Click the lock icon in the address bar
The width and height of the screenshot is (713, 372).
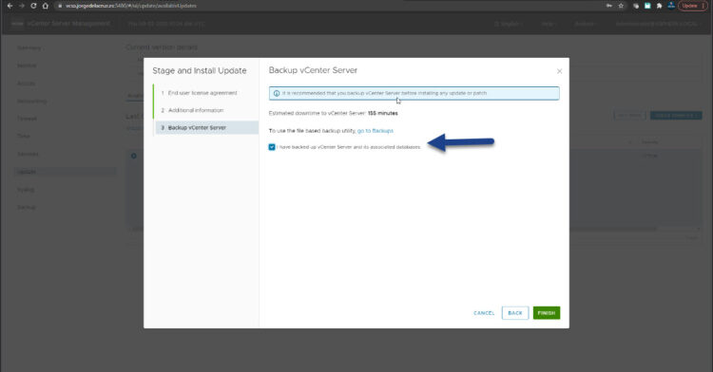[60, 6]
